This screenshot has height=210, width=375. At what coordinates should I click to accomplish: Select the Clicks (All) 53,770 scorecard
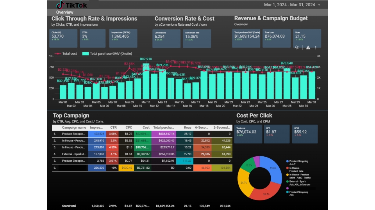(x=63, y=38)
